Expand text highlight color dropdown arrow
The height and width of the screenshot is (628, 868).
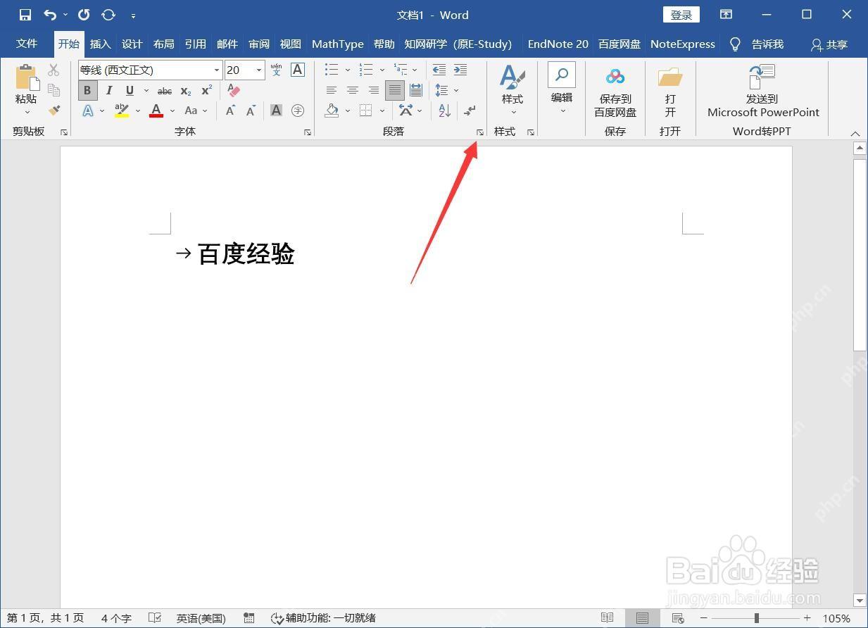pyautogui.click(x=137, y=111)
